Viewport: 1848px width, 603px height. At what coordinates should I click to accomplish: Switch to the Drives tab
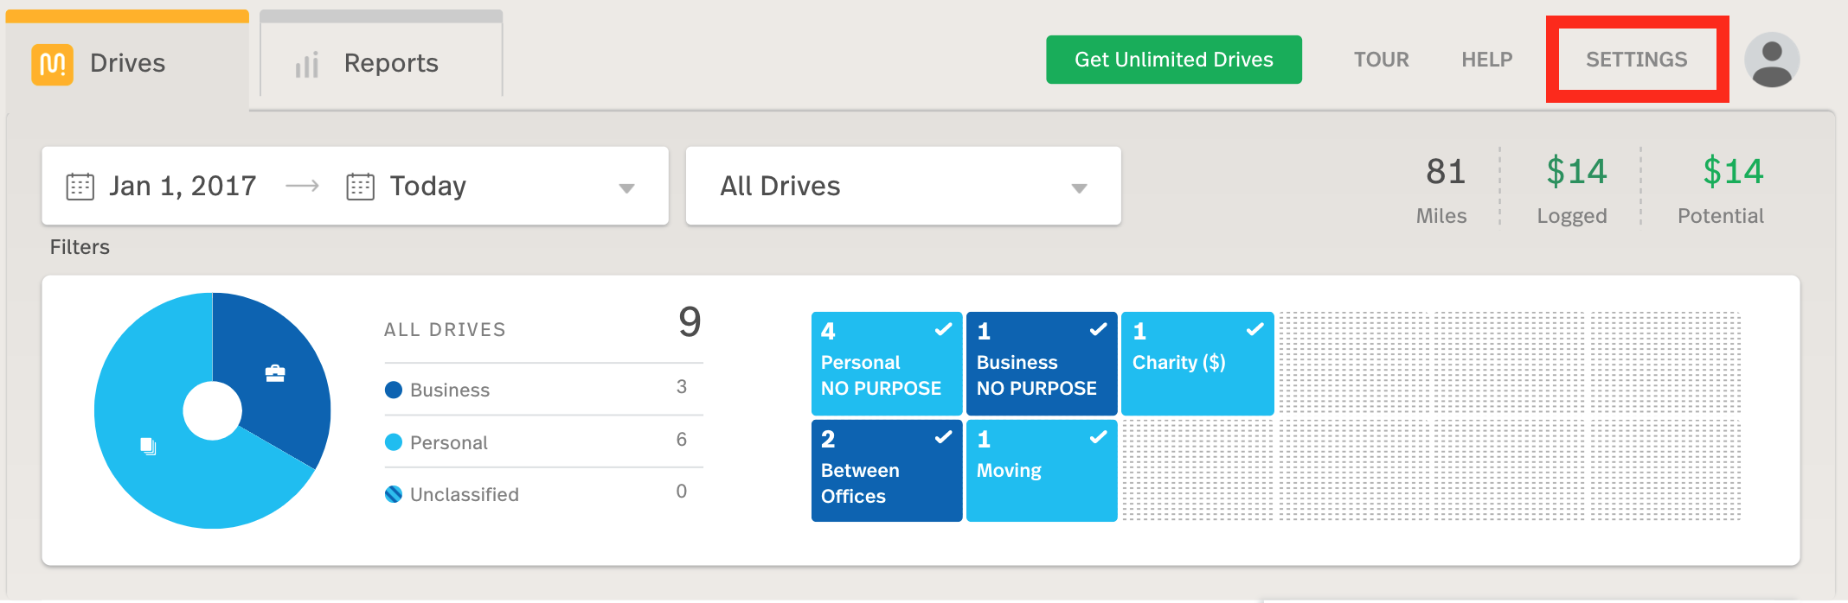click(128, 62)
